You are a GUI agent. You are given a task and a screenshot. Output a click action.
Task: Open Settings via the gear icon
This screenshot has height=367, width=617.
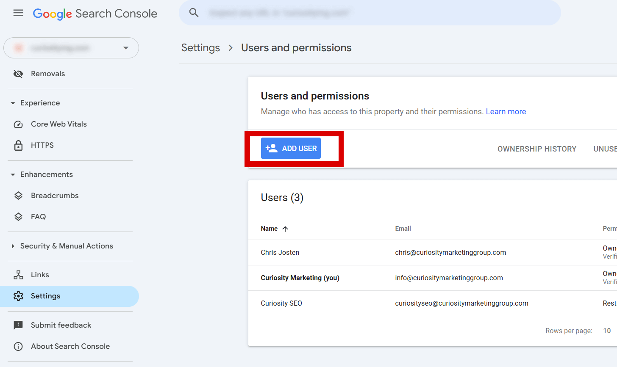point(19,296)
